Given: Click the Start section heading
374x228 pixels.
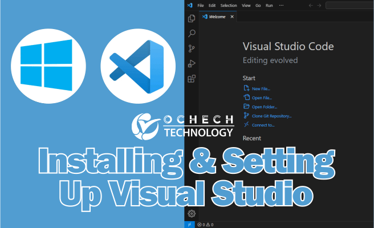Looking at the screenshot, I should (249, 78).
